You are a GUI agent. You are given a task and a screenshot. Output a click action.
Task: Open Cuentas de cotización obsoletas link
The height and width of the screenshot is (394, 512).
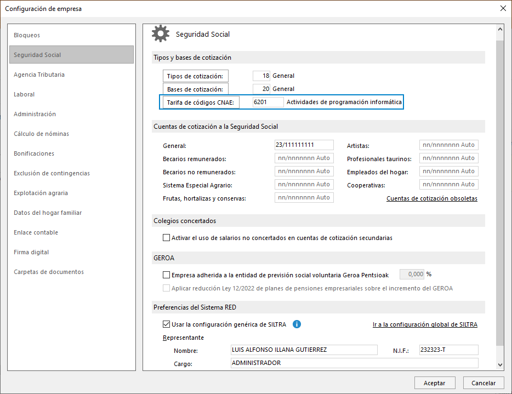pos(431,198)
